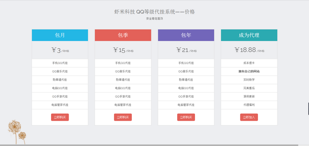Viewport: 309px width, 146px height.
Task: Click QQ音乐代挂 row in 包年 card
Action: click(x=186, y=71)
